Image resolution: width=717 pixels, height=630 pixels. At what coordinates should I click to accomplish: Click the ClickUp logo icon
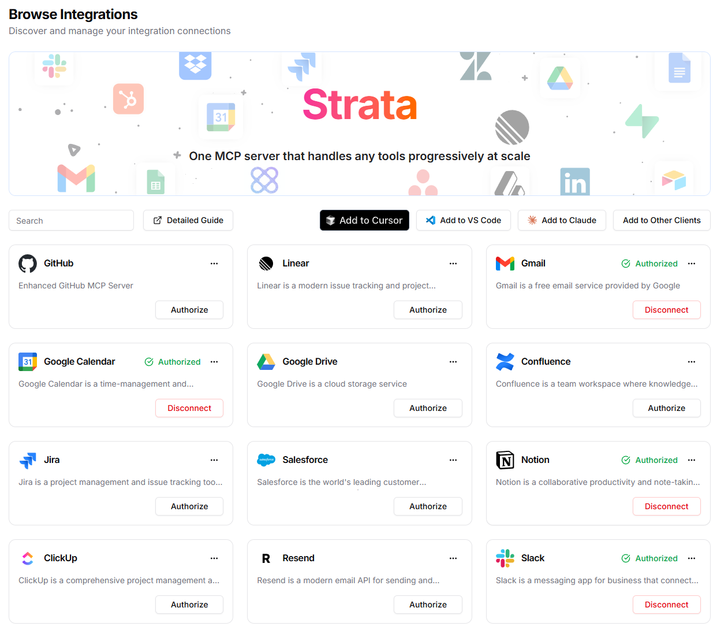28,558
